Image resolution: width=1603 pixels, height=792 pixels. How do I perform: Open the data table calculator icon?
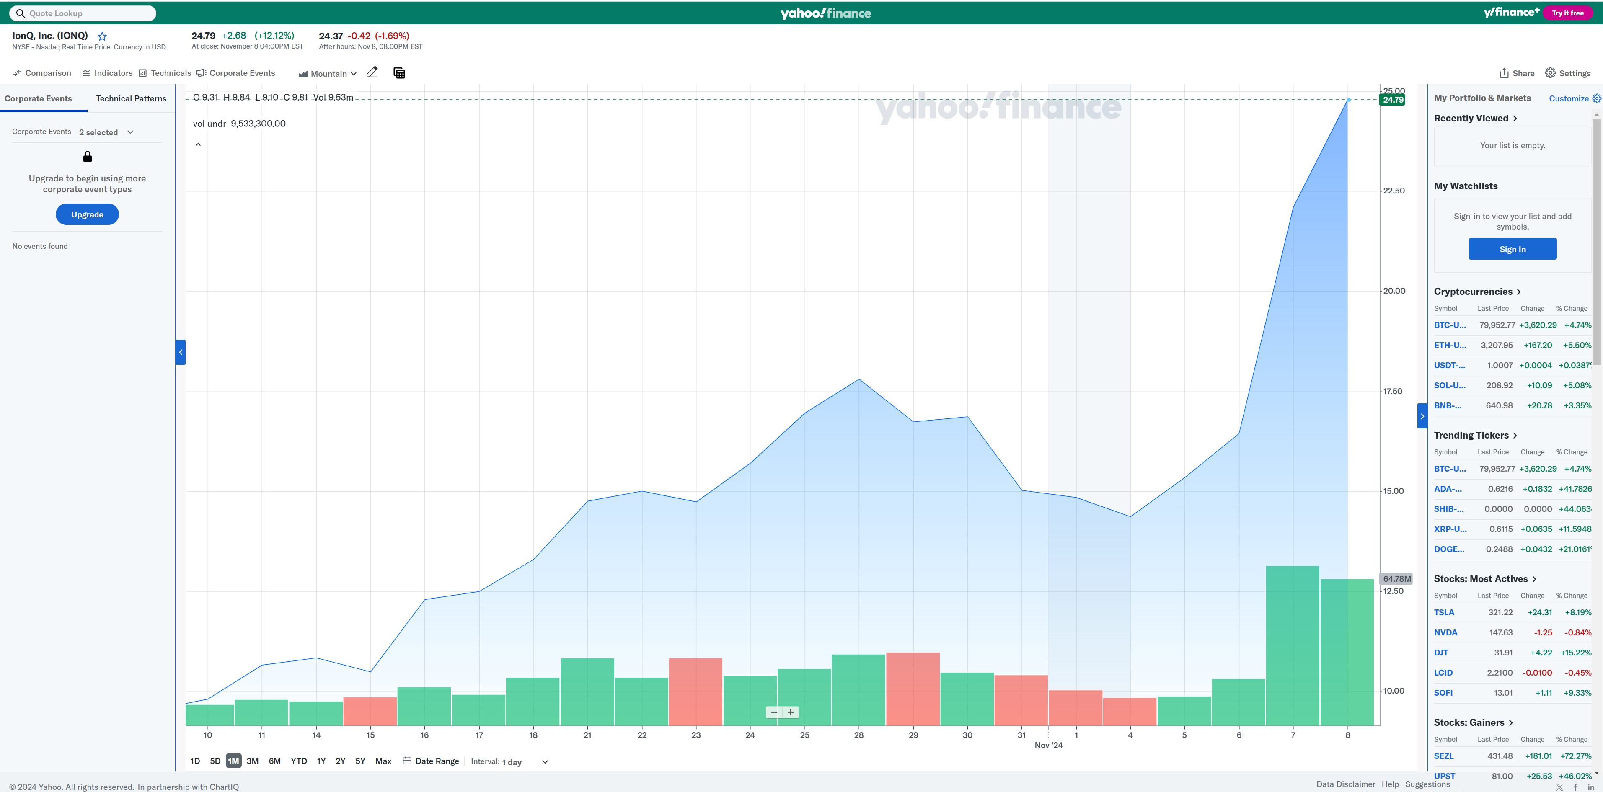point(400,73)
